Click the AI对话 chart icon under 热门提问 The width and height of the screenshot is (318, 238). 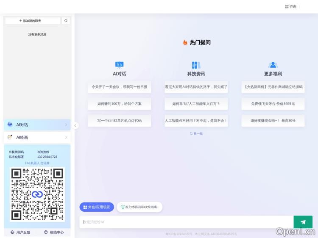(x=120, y=65)
